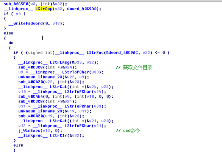Click the last else keyword at bottom
Screen dimensions: 222x152
coord(18,145)
